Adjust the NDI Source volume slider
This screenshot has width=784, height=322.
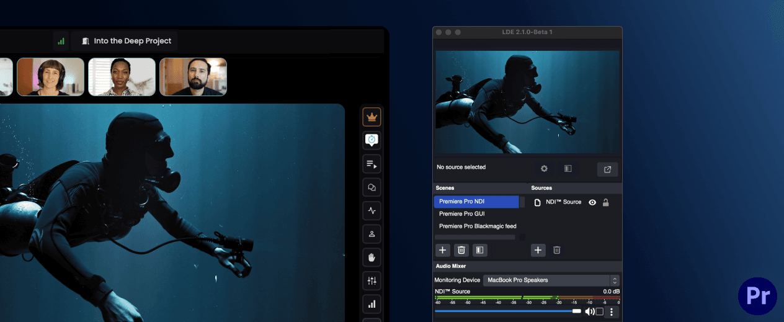(508, 311)
